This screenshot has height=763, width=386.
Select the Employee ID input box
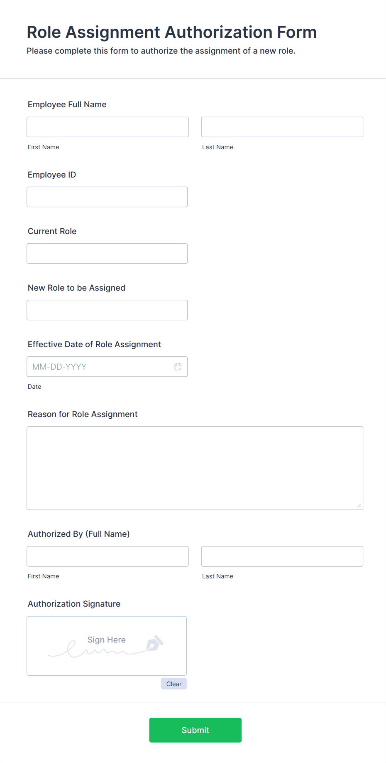pyautogui.click(x=107, y=197)
